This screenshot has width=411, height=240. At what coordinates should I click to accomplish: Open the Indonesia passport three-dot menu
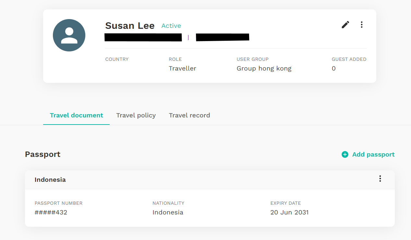click(x=380, y=179)
